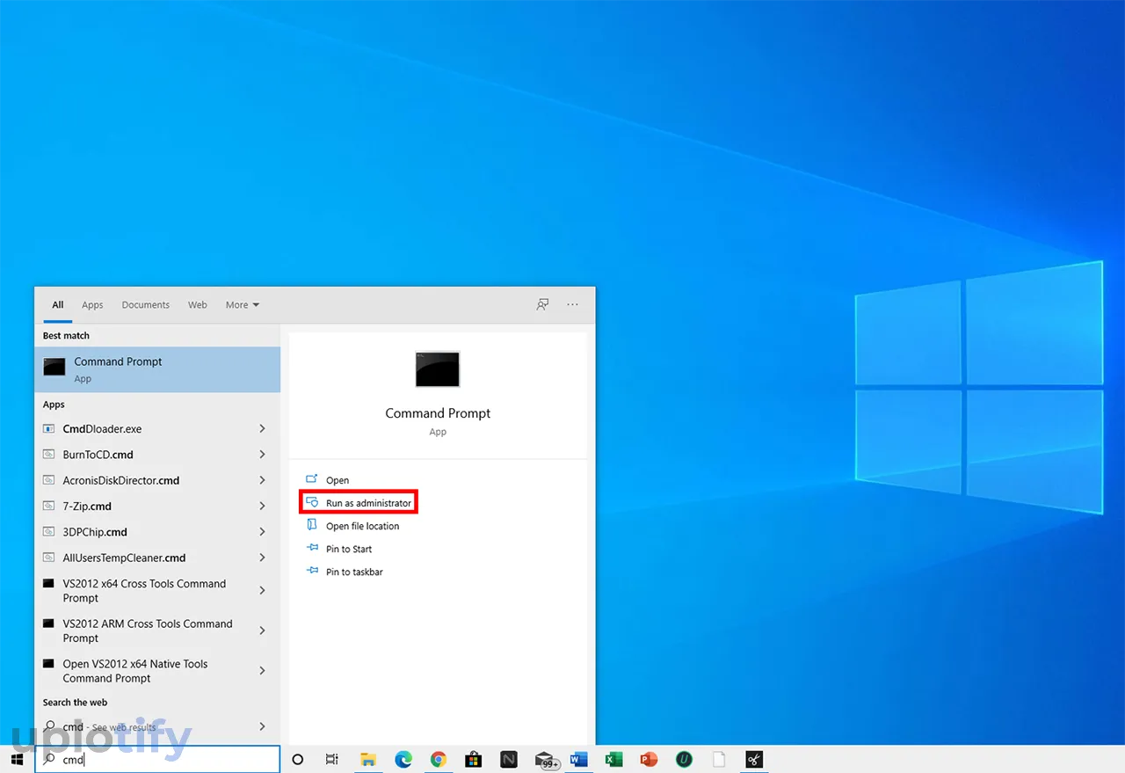Click the Command Prompt icon in the best match row
The image size is (1125, 773).
click(54, 368)
